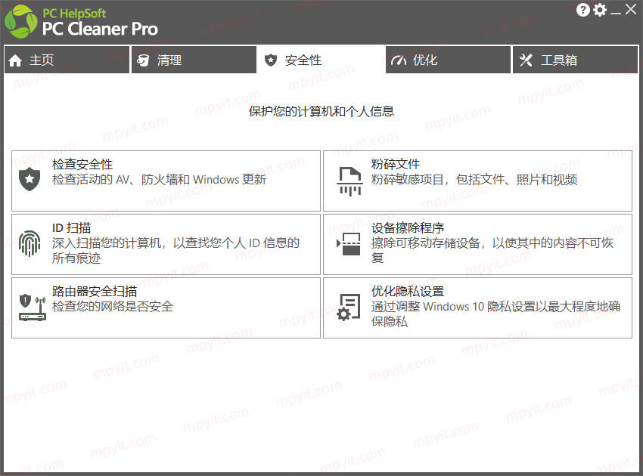643x476 pixels.
Task: Launch 路由器安全扫描 title
Action: click(x=95, y=291)
